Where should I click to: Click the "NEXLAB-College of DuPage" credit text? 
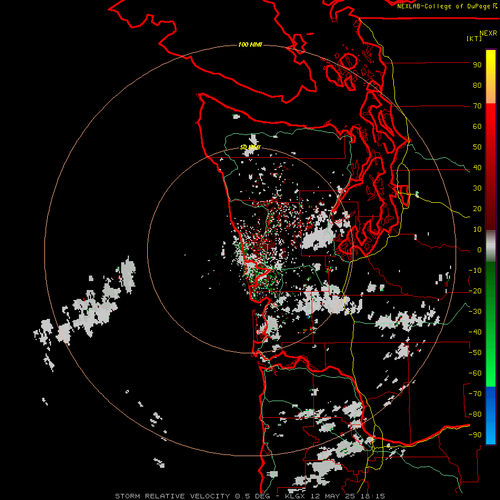pyautogui.click(x=444, y=6)
